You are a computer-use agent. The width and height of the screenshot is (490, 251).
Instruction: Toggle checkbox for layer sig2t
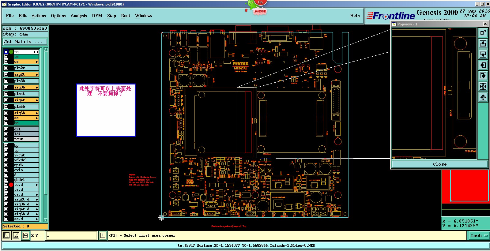[6, 74]
